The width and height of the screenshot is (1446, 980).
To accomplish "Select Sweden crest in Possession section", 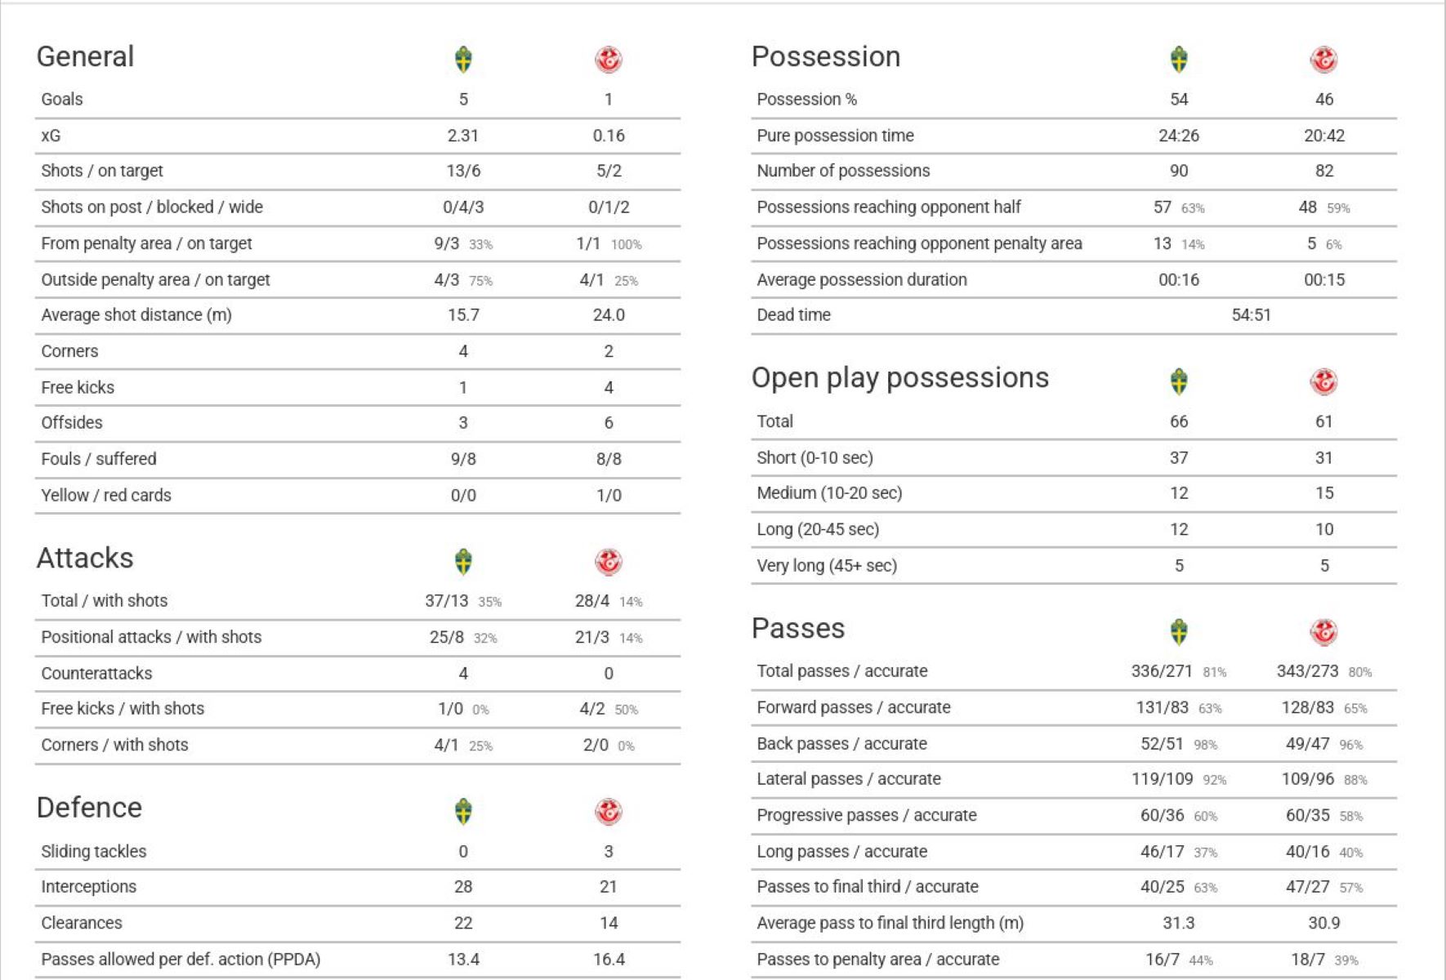I will 1179,60.
